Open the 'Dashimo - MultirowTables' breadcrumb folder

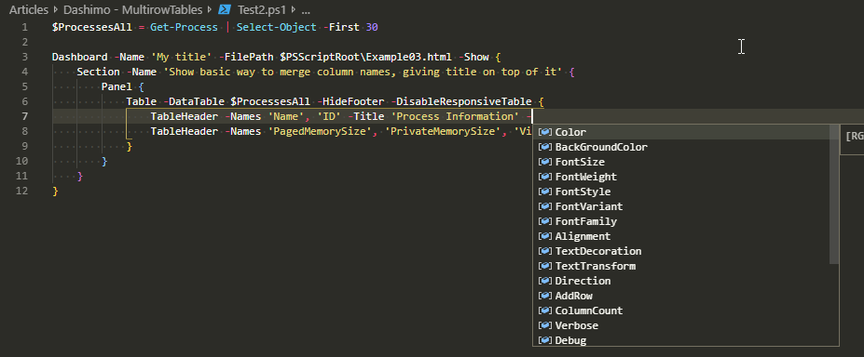pos(132,9)
